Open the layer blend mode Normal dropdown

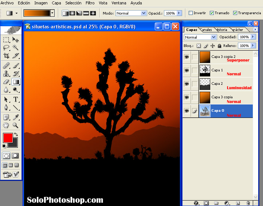[x=200, y=37]
